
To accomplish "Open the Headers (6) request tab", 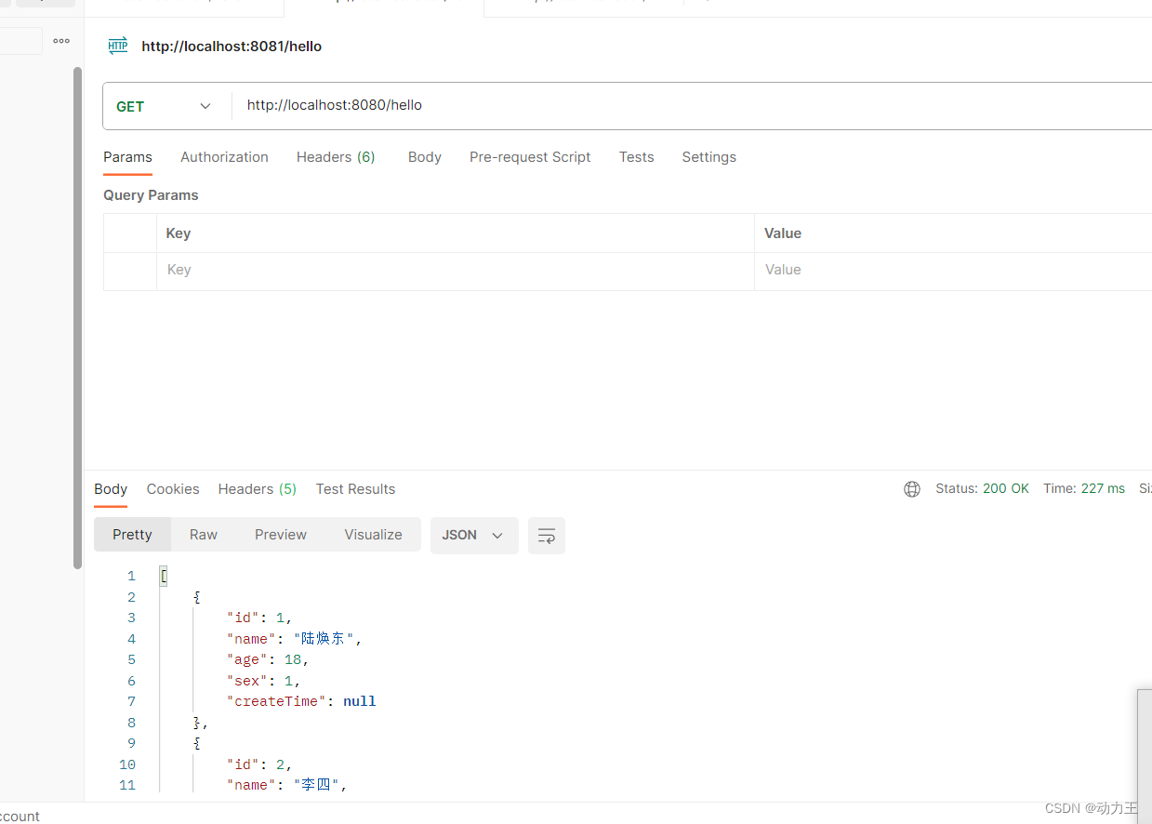I will pos(336,157).
